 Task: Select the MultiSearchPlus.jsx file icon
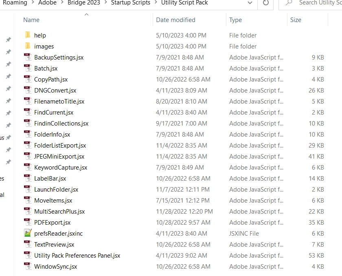[28, 211]
